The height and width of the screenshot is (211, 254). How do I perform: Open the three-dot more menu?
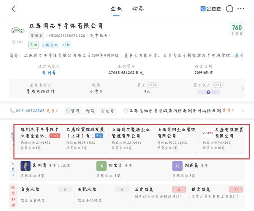(x=241, y=9)
